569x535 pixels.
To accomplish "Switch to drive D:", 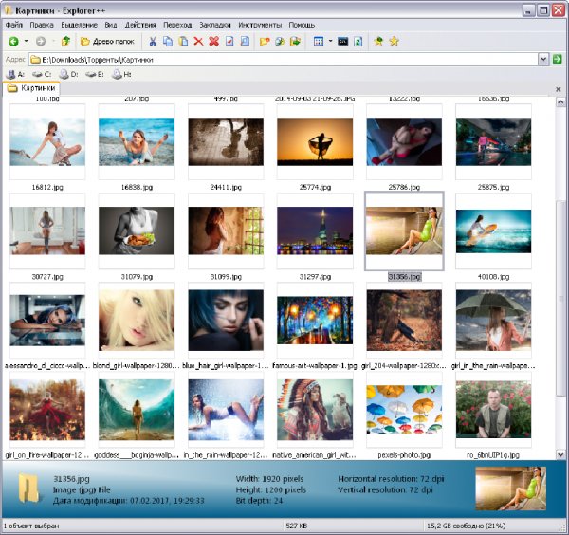I will (68, 74).
